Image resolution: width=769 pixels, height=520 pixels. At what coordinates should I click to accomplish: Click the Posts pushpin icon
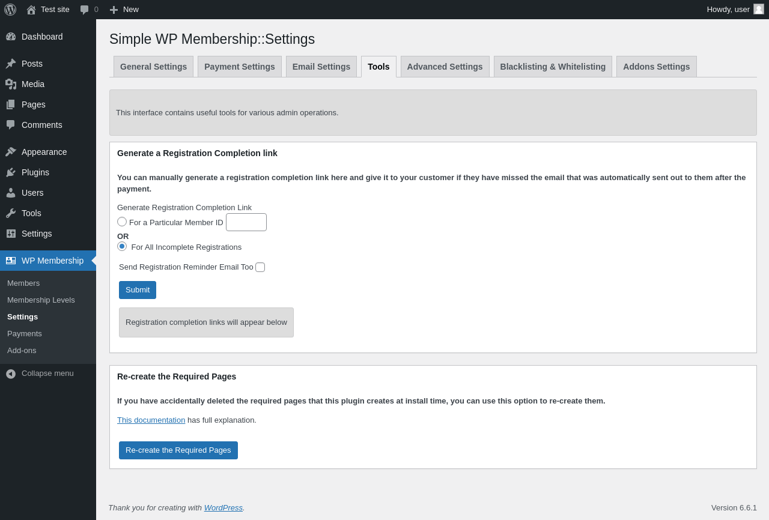point(11,64)
